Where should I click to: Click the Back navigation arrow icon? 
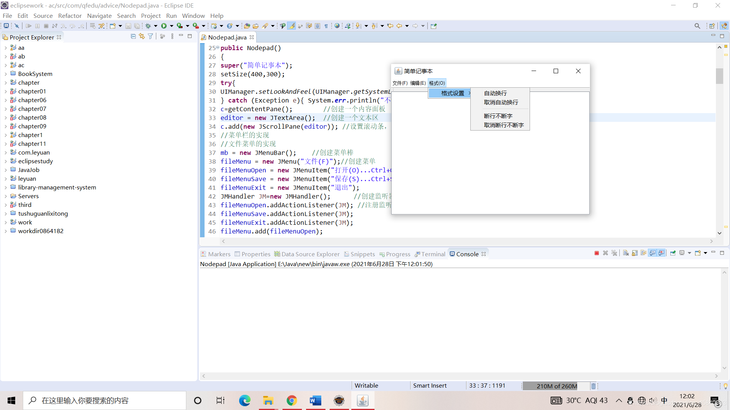tap(399, 26)
